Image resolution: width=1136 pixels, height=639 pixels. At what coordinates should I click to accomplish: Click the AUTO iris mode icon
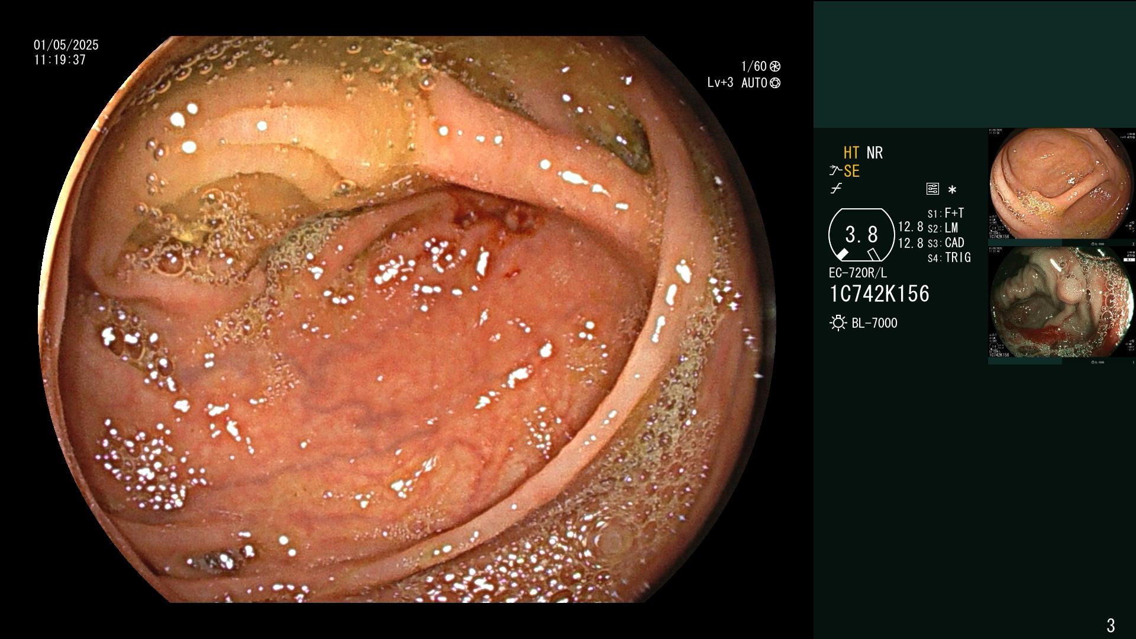(775, 83)
